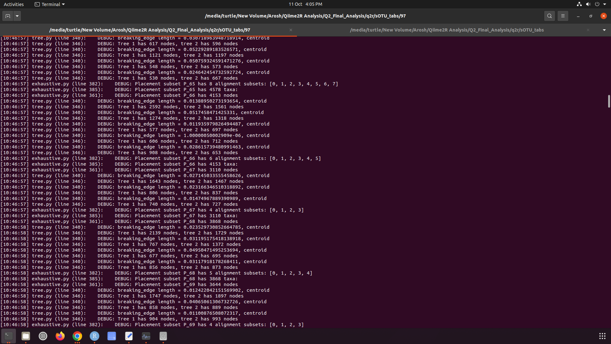Screen dimensions: 611x344
Task: Click the volume icon in system tray
Action: (588, 4)
